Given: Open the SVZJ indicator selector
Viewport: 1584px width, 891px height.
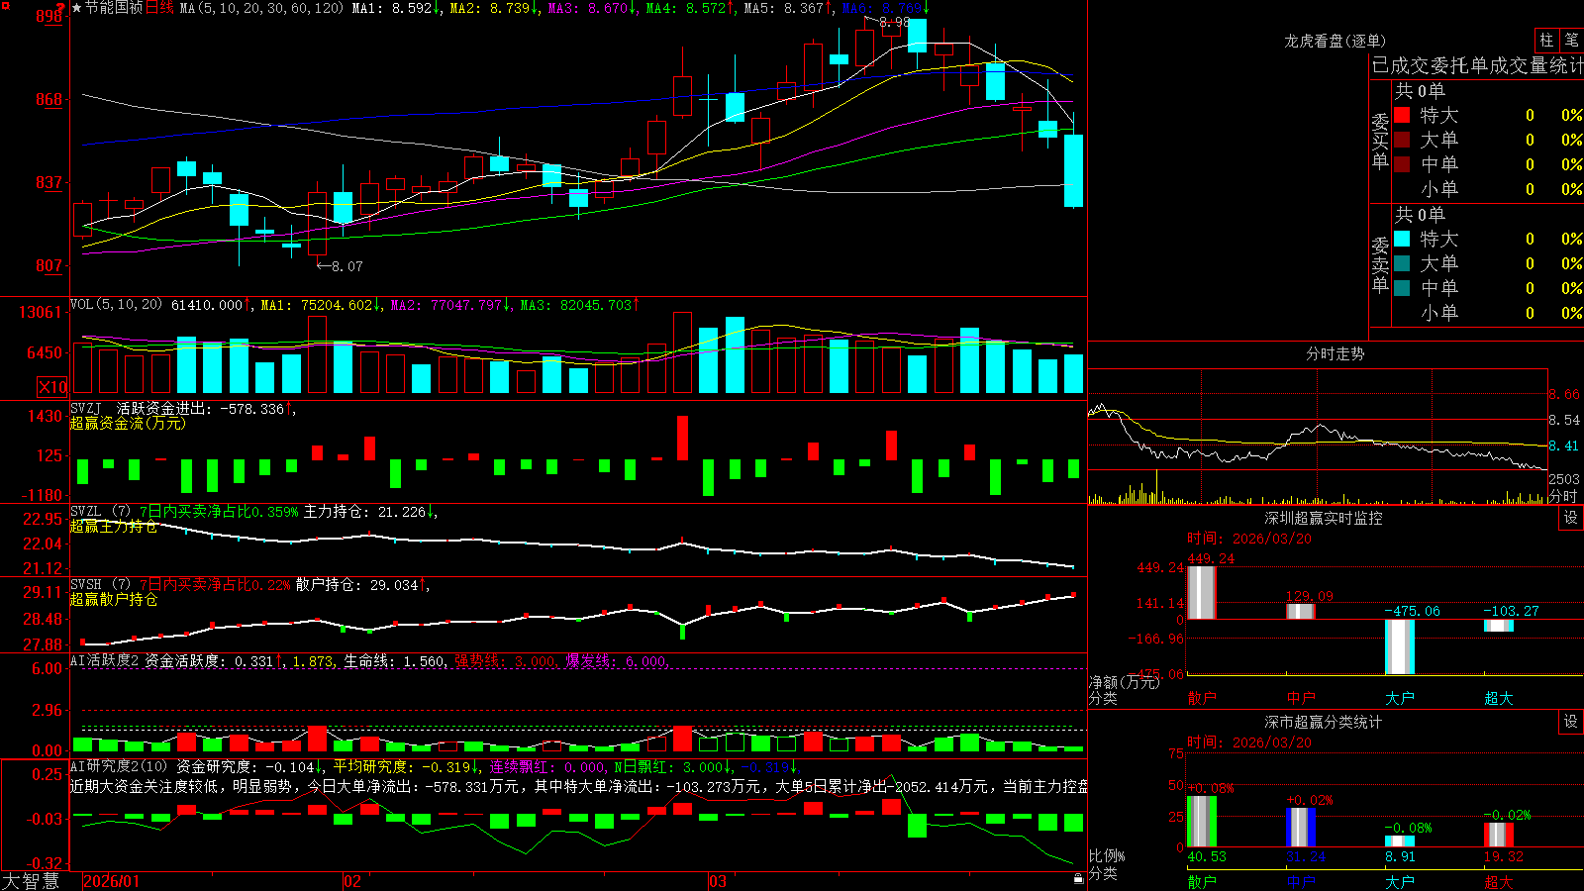Looking at the screenshot, I should pos(86,408).
